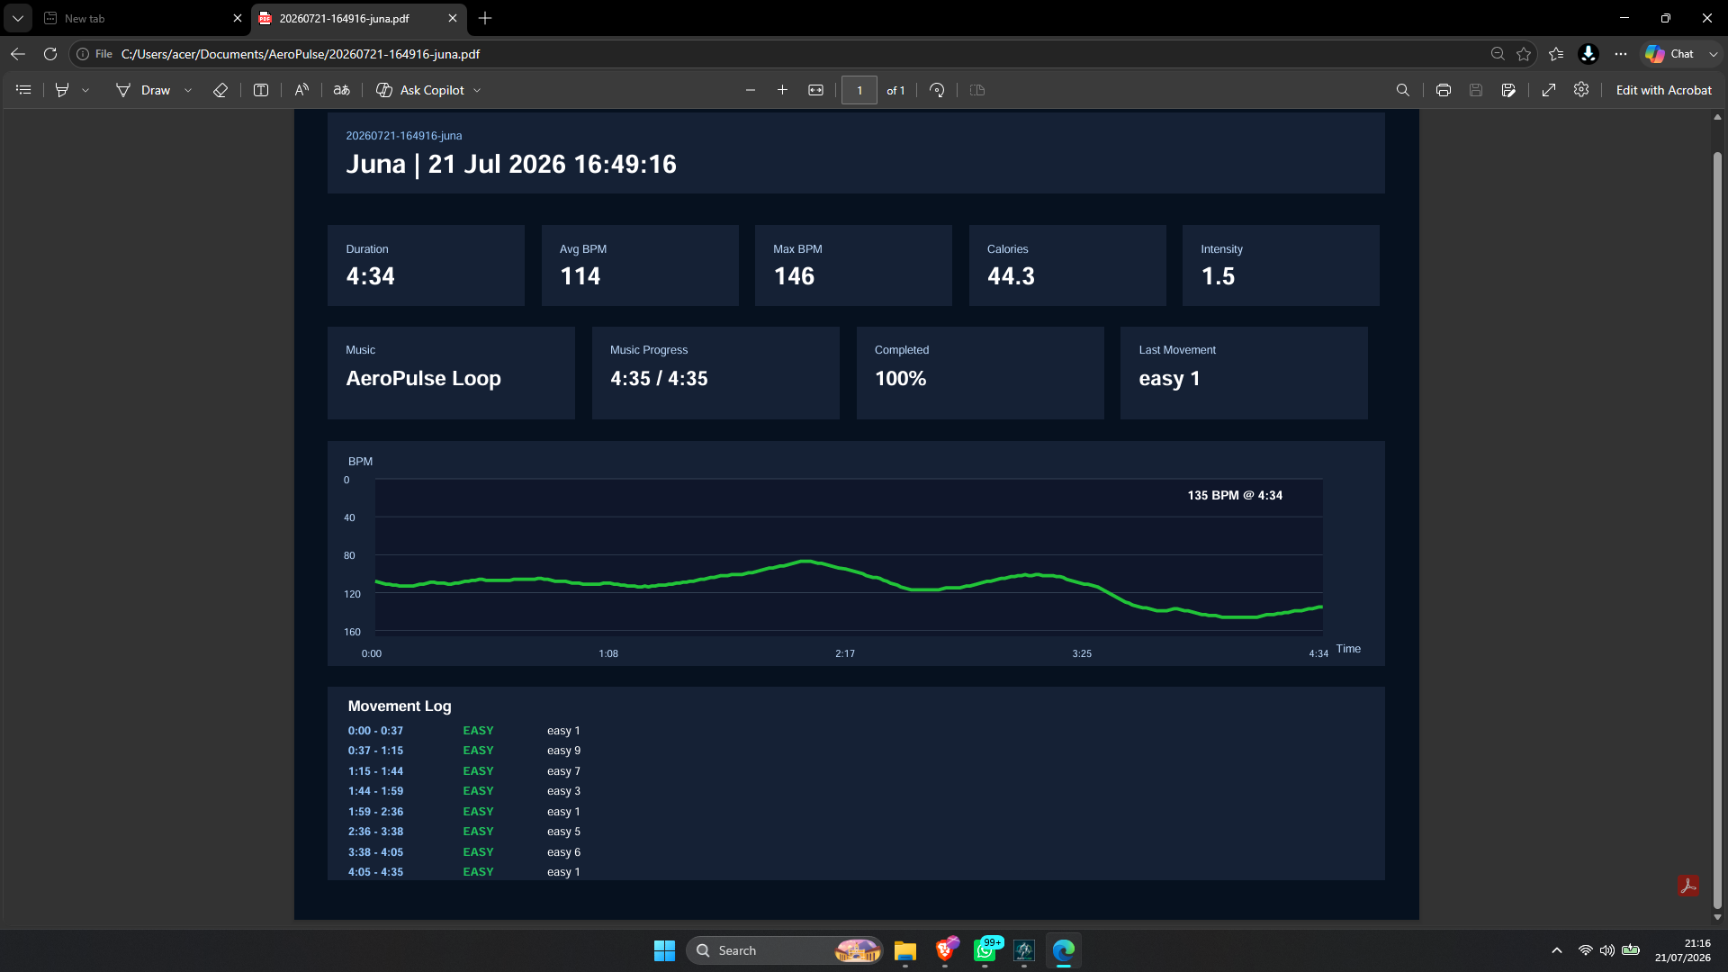The image size is (1728, 972).
Task: Open the table of contents panel
Action: pos(23,90)
